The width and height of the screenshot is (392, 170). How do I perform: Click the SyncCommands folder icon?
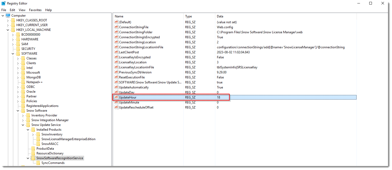pyautogui.click(x=38, y=163)
